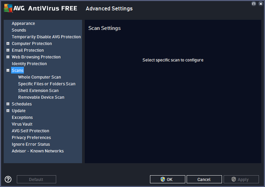The image size is (265, 187).
Task: Click 'Select specific scan to configure' text
Action: point(173,60)
